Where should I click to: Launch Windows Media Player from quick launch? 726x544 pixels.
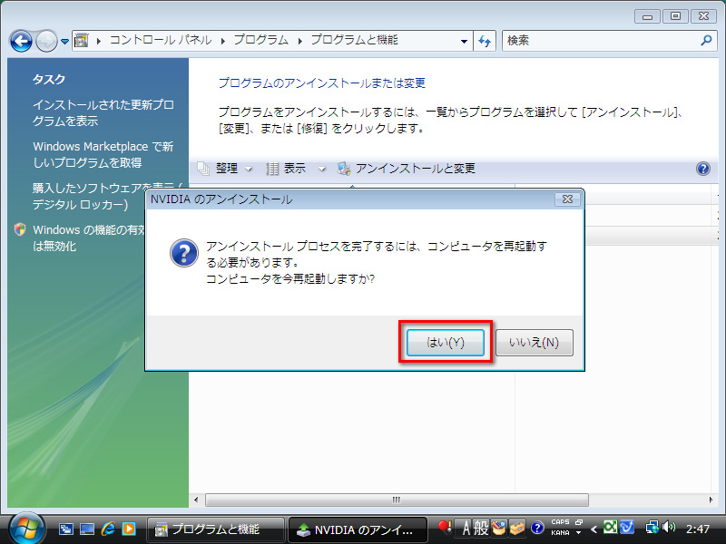[x=129, y=529]
